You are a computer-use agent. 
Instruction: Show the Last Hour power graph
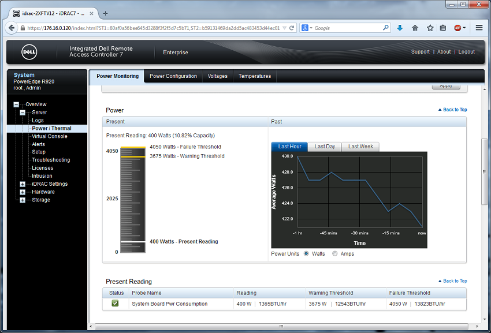point(289,147)
